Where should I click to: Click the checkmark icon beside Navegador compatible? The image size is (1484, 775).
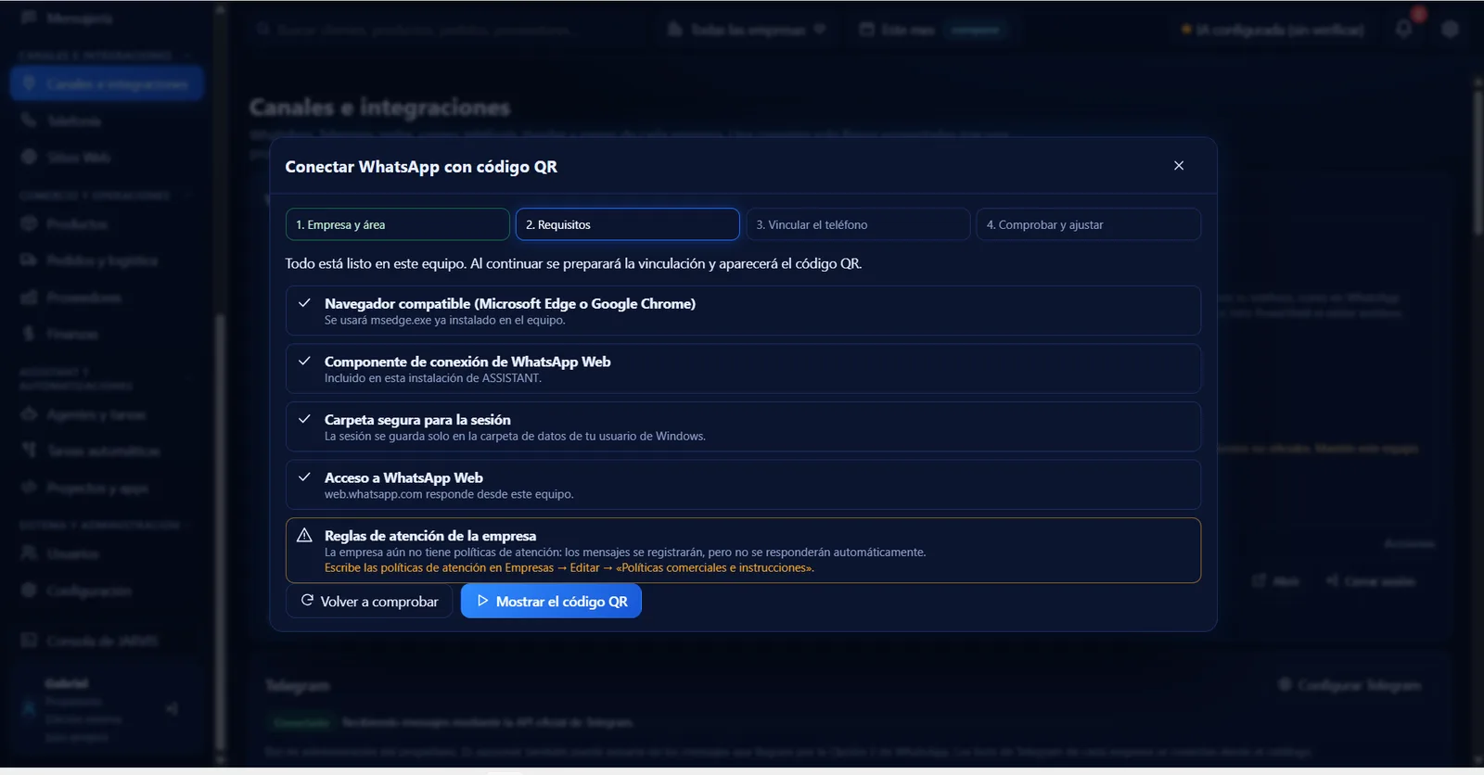[x=304, y=303]
